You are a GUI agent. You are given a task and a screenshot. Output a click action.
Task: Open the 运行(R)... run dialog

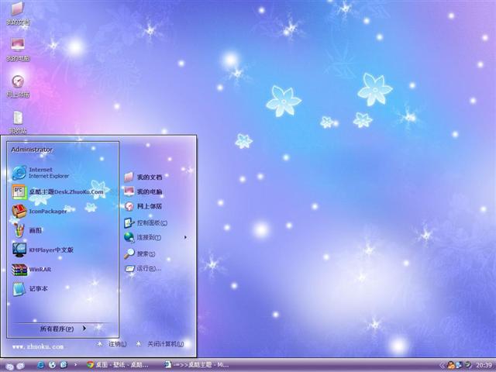click(143, 269)
